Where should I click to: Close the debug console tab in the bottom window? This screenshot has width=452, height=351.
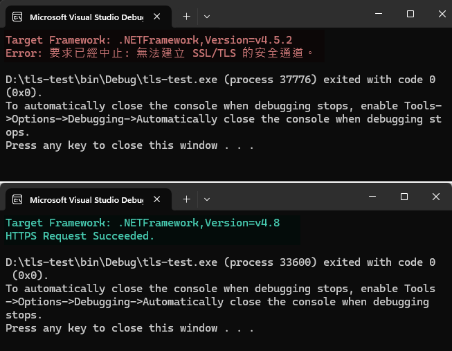159,199
